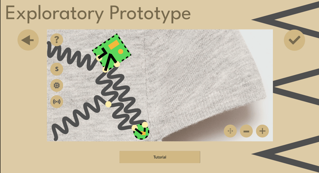Activate the pan move arrows tool

[x=230, y=131]
